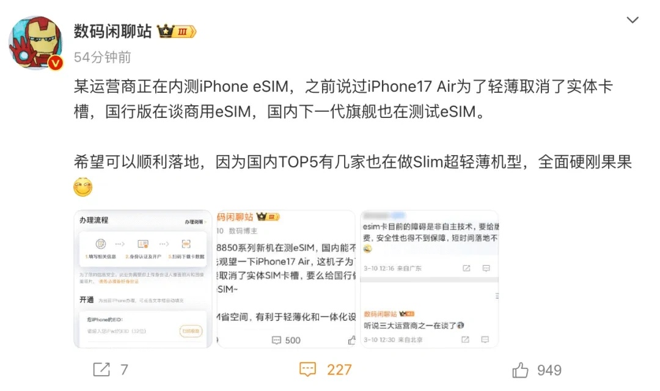Click the first paragraph of post text
Screen dimensions: 660x391
pyautogui.click(x=343, y=99)
